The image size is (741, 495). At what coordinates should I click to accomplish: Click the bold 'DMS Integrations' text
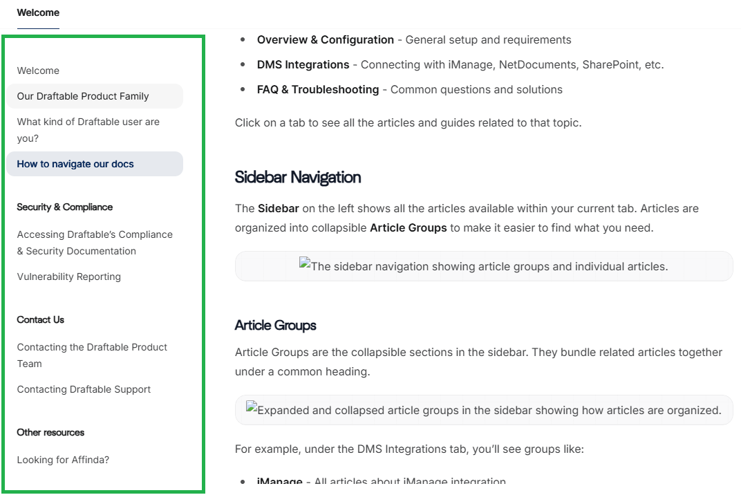[302, 64]
